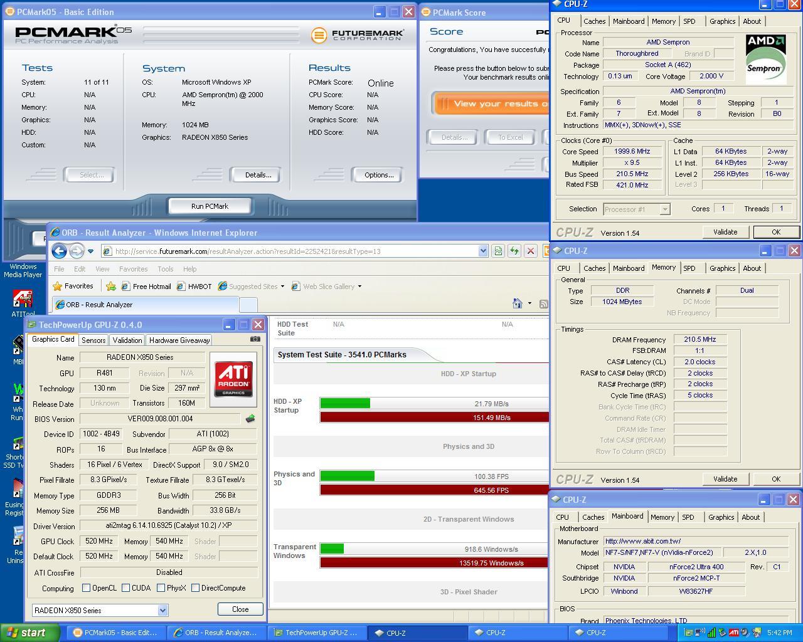
Task: Click the ATI tray icon in system tray
Action: click(x=733, y=633)
